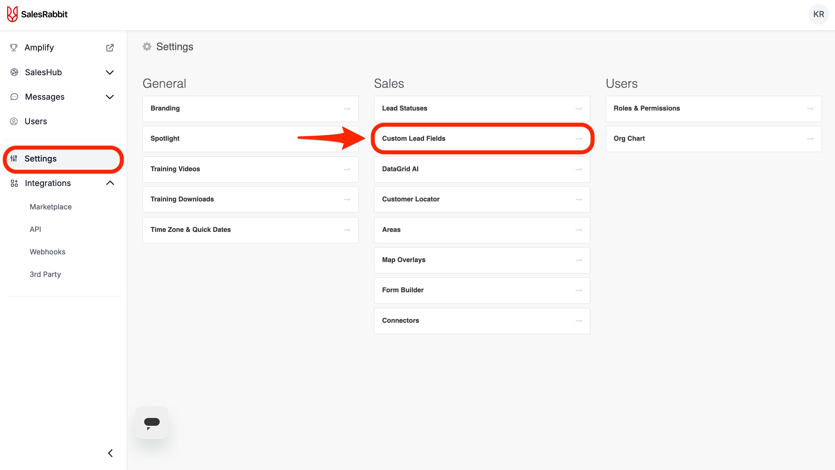Screen dimensions: 835x470
Task: Go to the API submenu item
Action: (x=35, y=229)
